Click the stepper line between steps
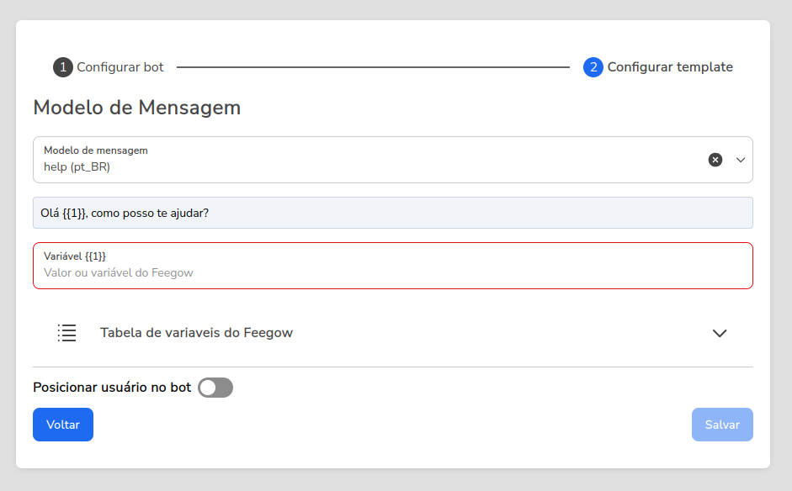This screenshot has height=491, width=792. (373, 67)
